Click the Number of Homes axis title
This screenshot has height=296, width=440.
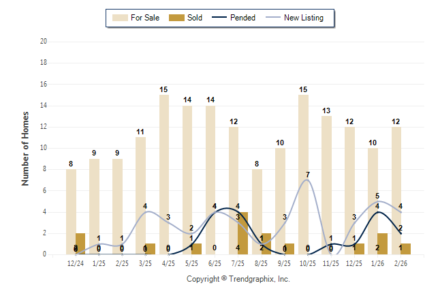25,148
